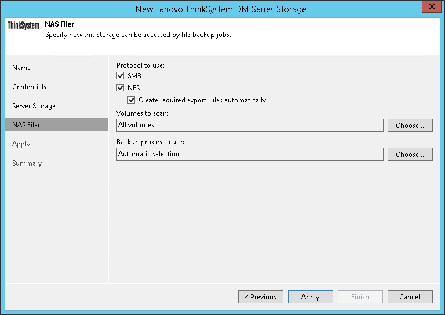Click the All volumes field
The height and width of the screenshot is (315, 445).
[x=250, y=125]
